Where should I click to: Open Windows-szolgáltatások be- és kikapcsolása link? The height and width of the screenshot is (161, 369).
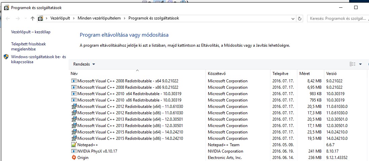click(38, 59)
